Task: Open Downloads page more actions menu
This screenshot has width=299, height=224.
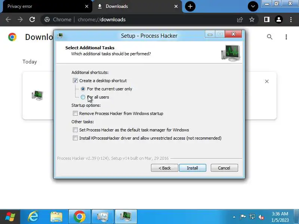Action: coord(286,37)
